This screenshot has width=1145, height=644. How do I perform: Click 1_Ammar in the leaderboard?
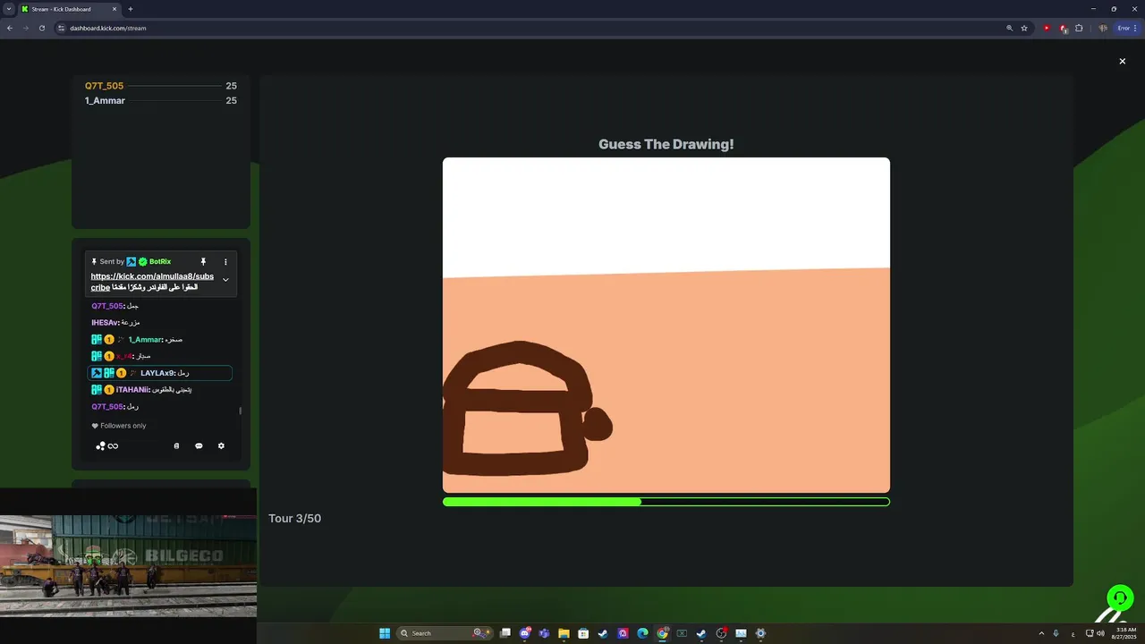pyautogui.click(x=105, y=100)
